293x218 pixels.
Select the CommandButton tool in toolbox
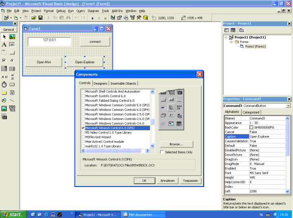12,53
